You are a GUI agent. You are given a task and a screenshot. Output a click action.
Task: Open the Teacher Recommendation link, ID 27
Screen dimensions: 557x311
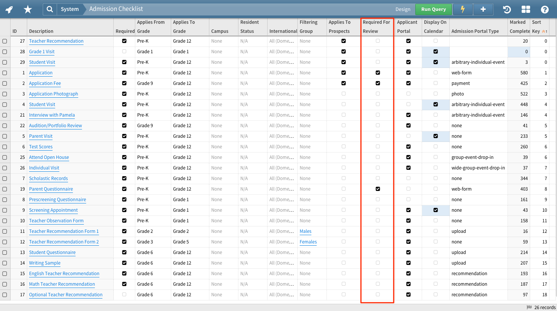(x=56, y=41)
